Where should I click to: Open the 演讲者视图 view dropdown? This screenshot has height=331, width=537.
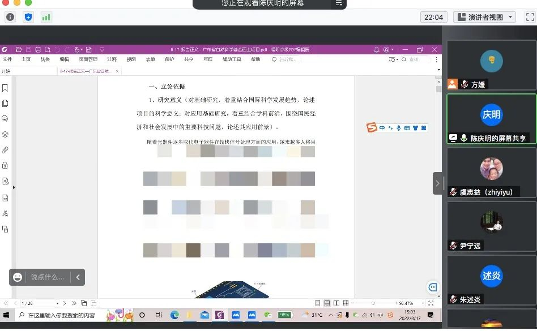(485, 17)
